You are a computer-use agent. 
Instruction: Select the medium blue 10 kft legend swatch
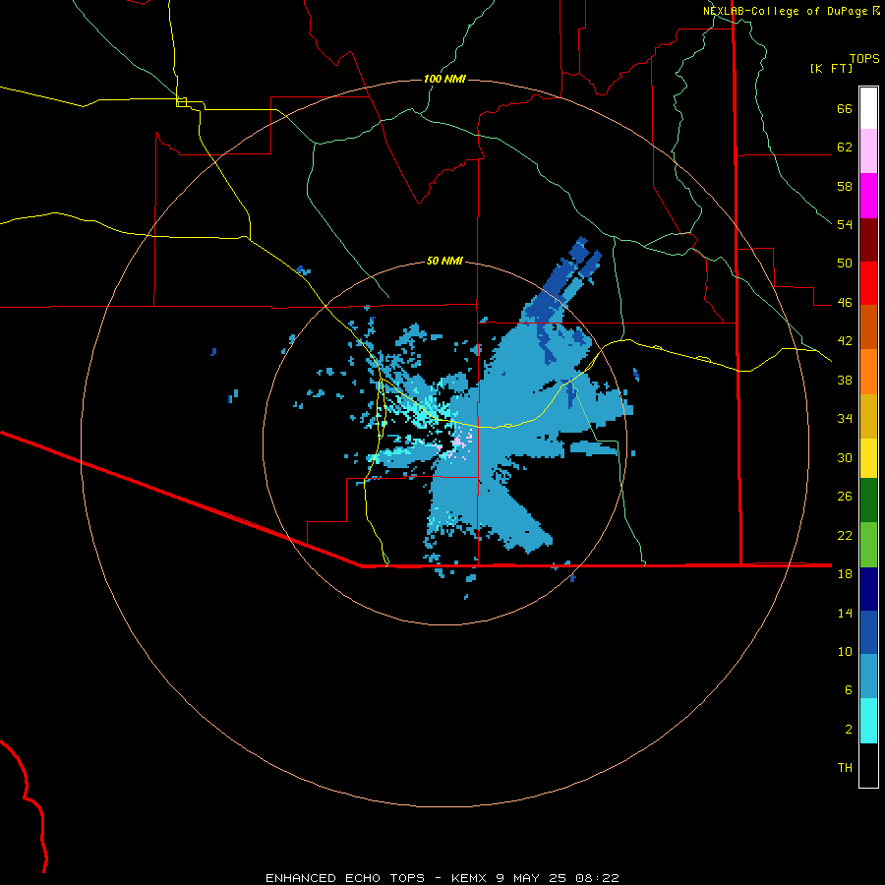[x=868, y=632]
